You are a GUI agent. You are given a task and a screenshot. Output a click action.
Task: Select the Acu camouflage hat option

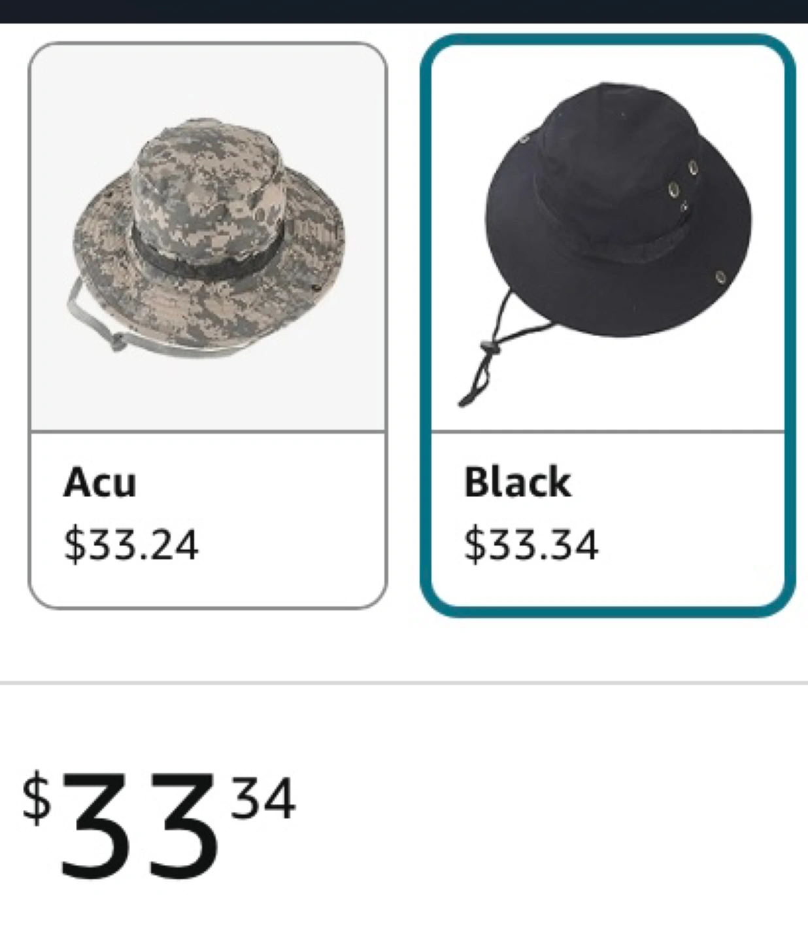(x=208, y=326)
